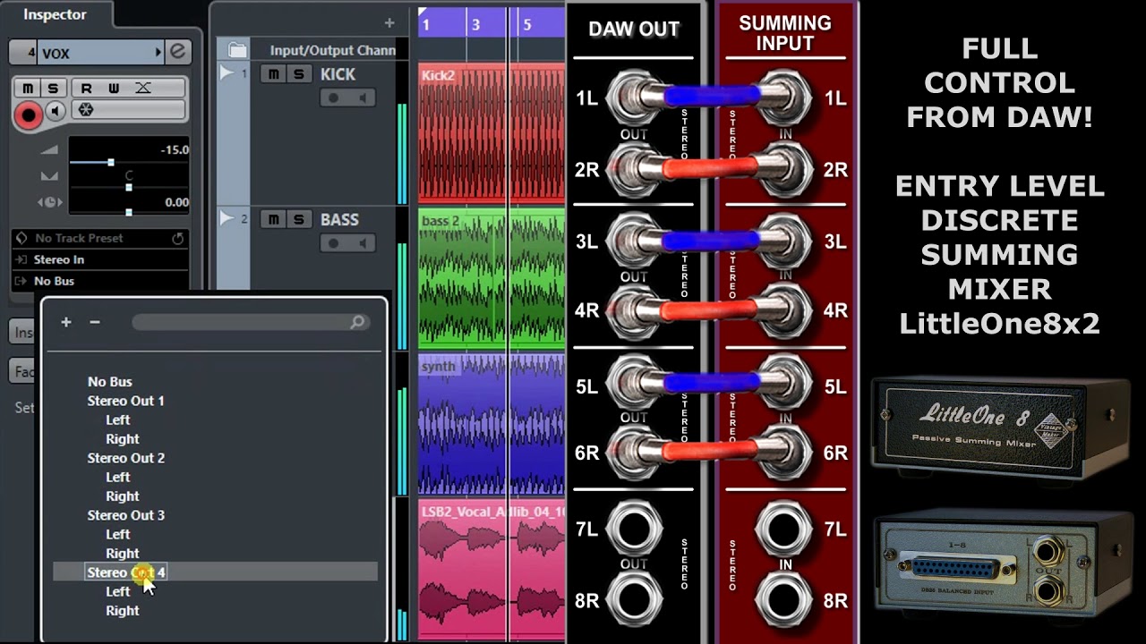Screen dimensions: 1146x644
Task: Arm the red Record Enable button for VOX
Action: tap(29, 114)
